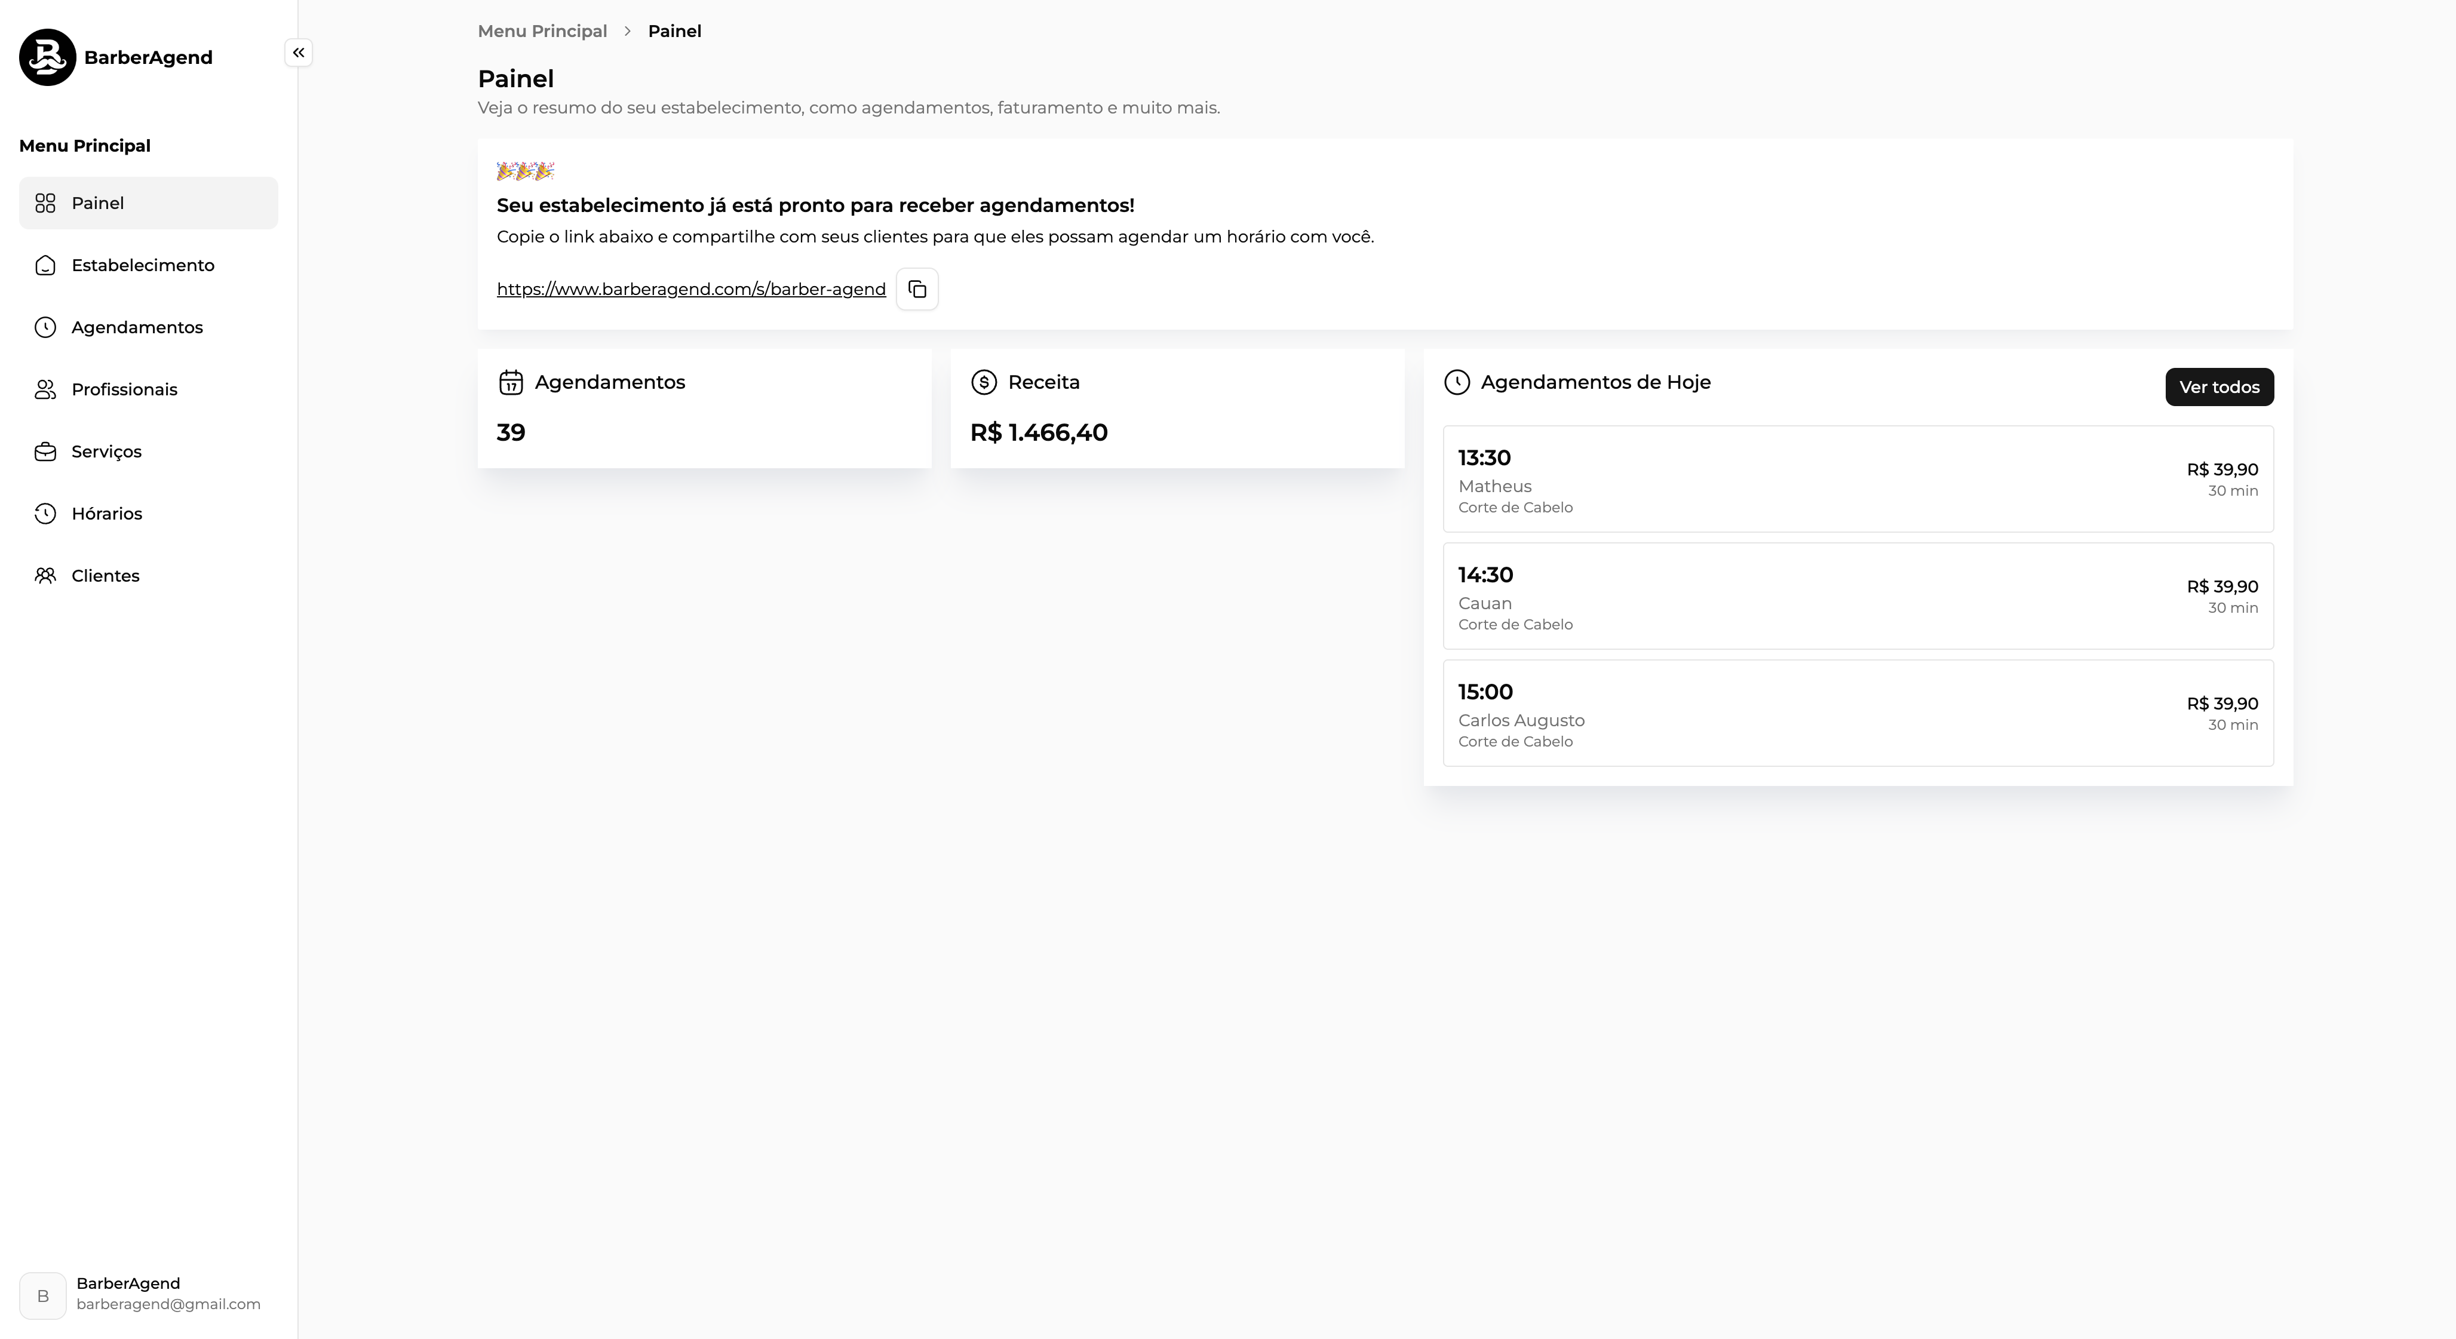Click the BarberAgend mustache logo

click(48, 57)
